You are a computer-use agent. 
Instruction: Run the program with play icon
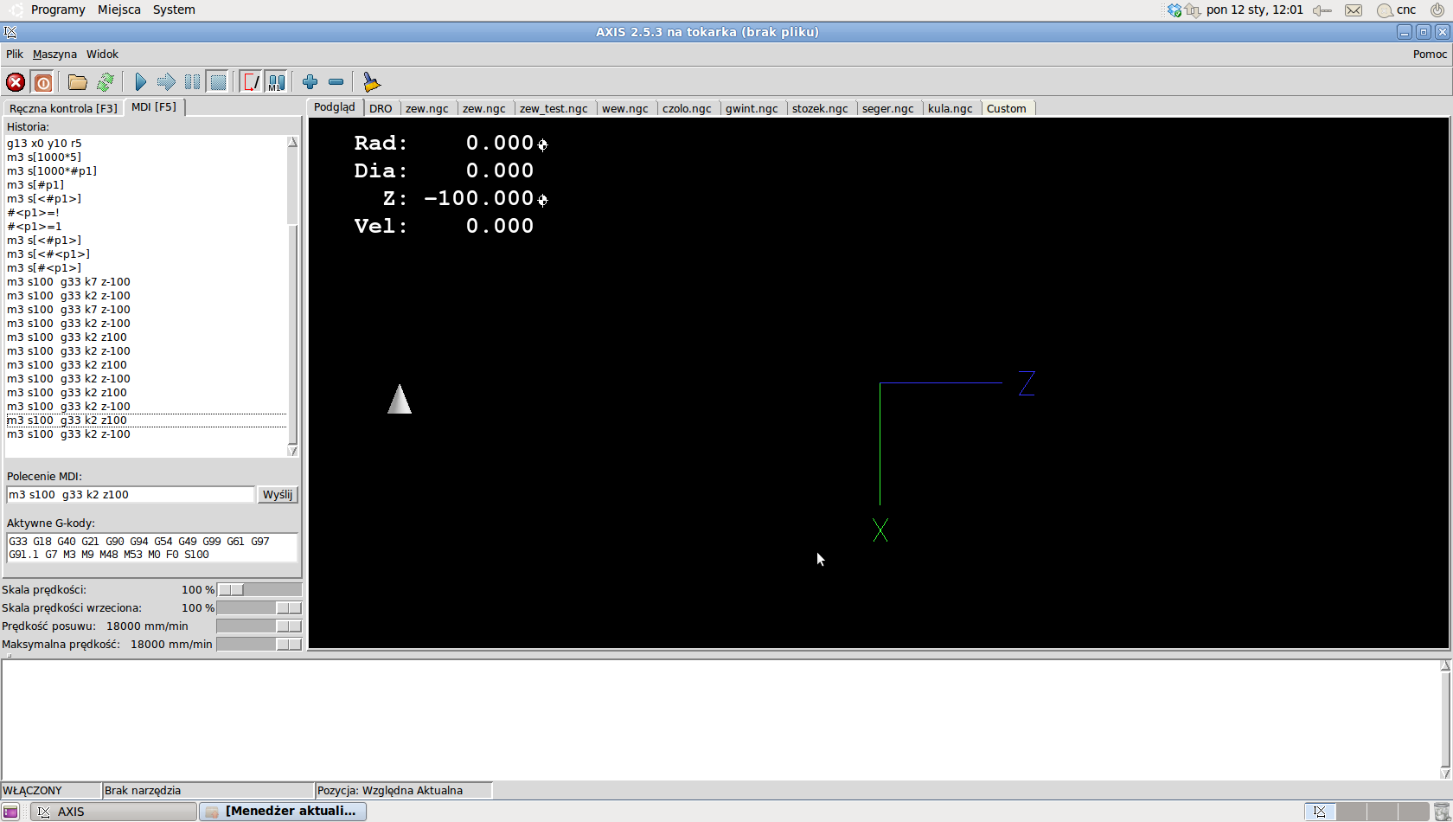click(141, 82)
